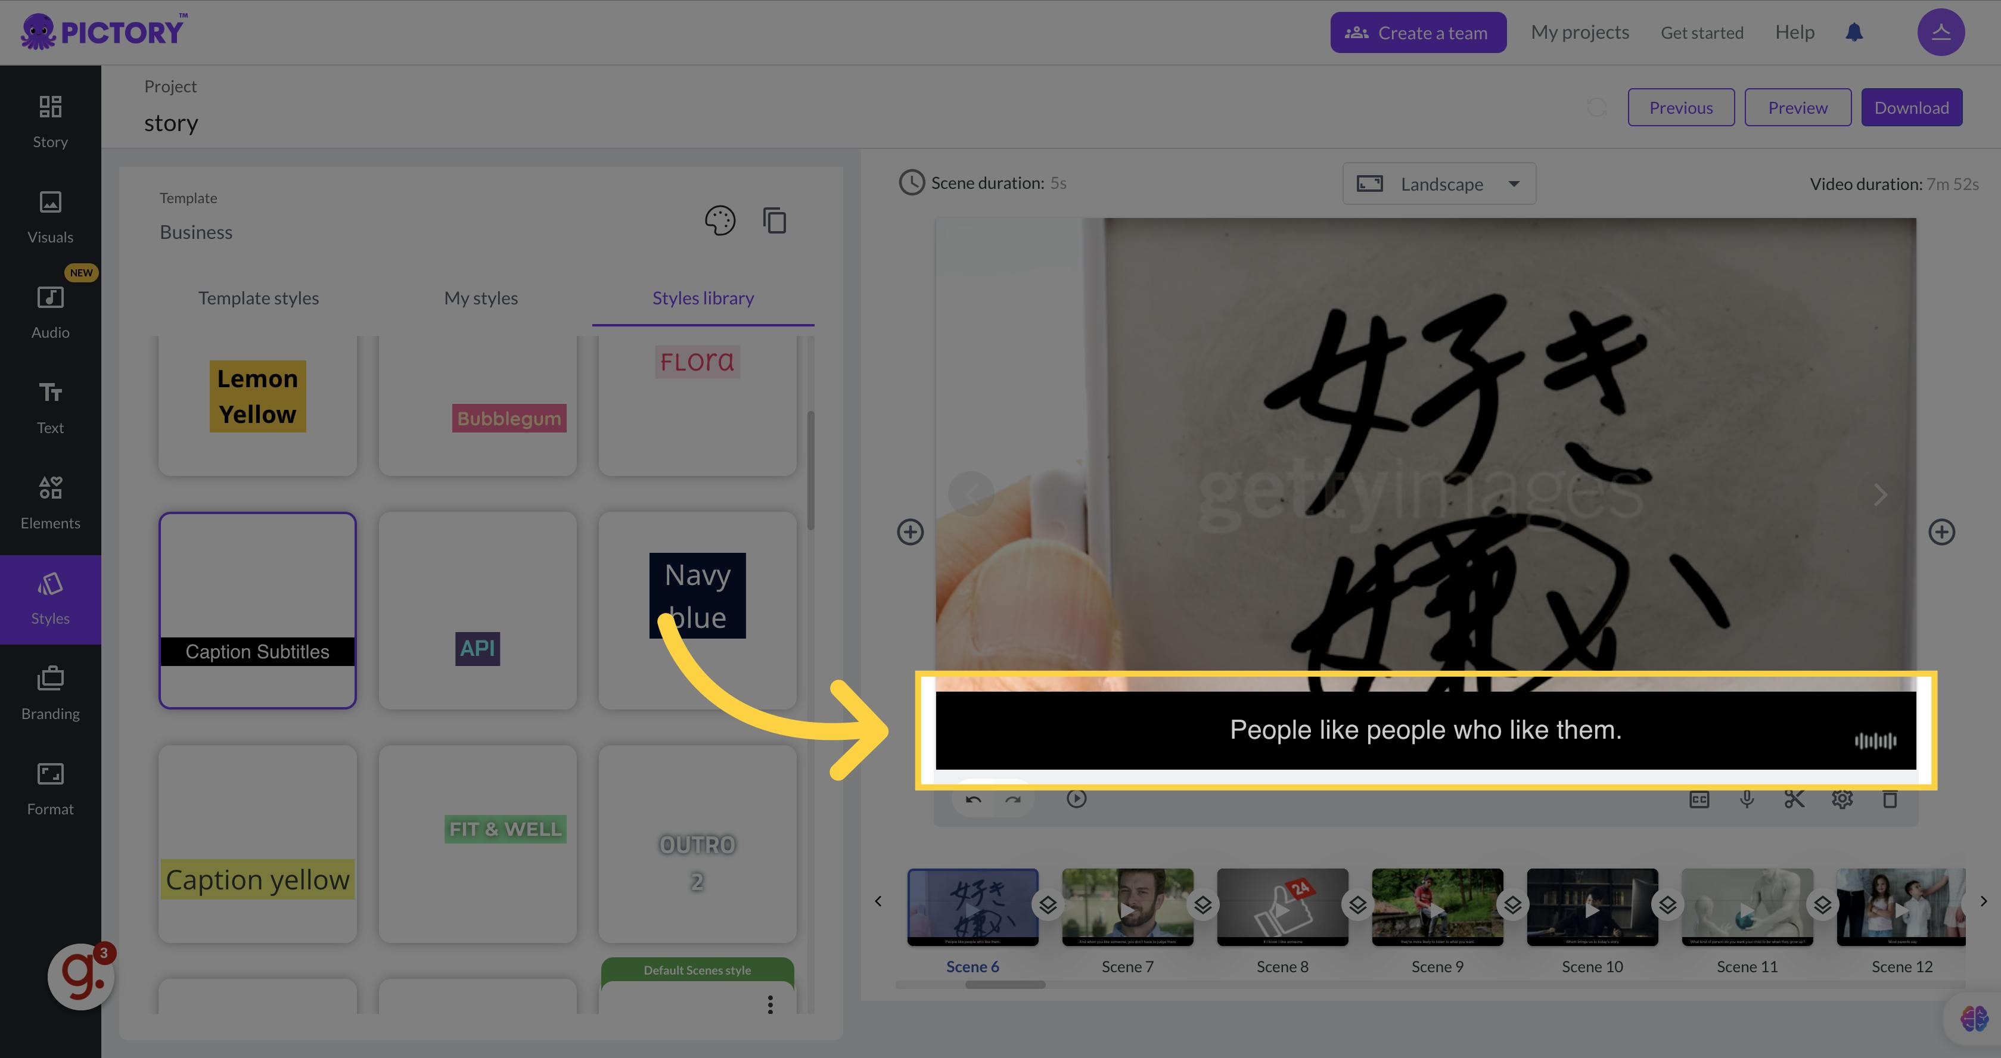Viewport: 2001px width, 1058px height.
Task: Click the Create a team button
Action: (x=1418, y=33)
